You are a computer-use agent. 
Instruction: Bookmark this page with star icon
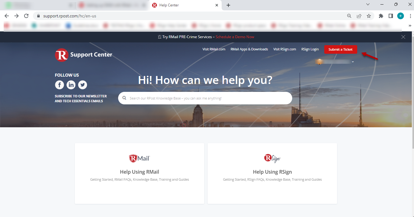point(369,16)
